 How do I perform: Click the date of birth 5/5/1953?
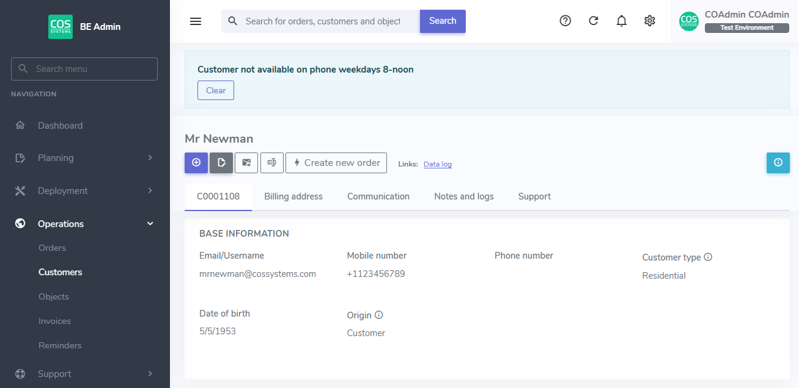218,331
